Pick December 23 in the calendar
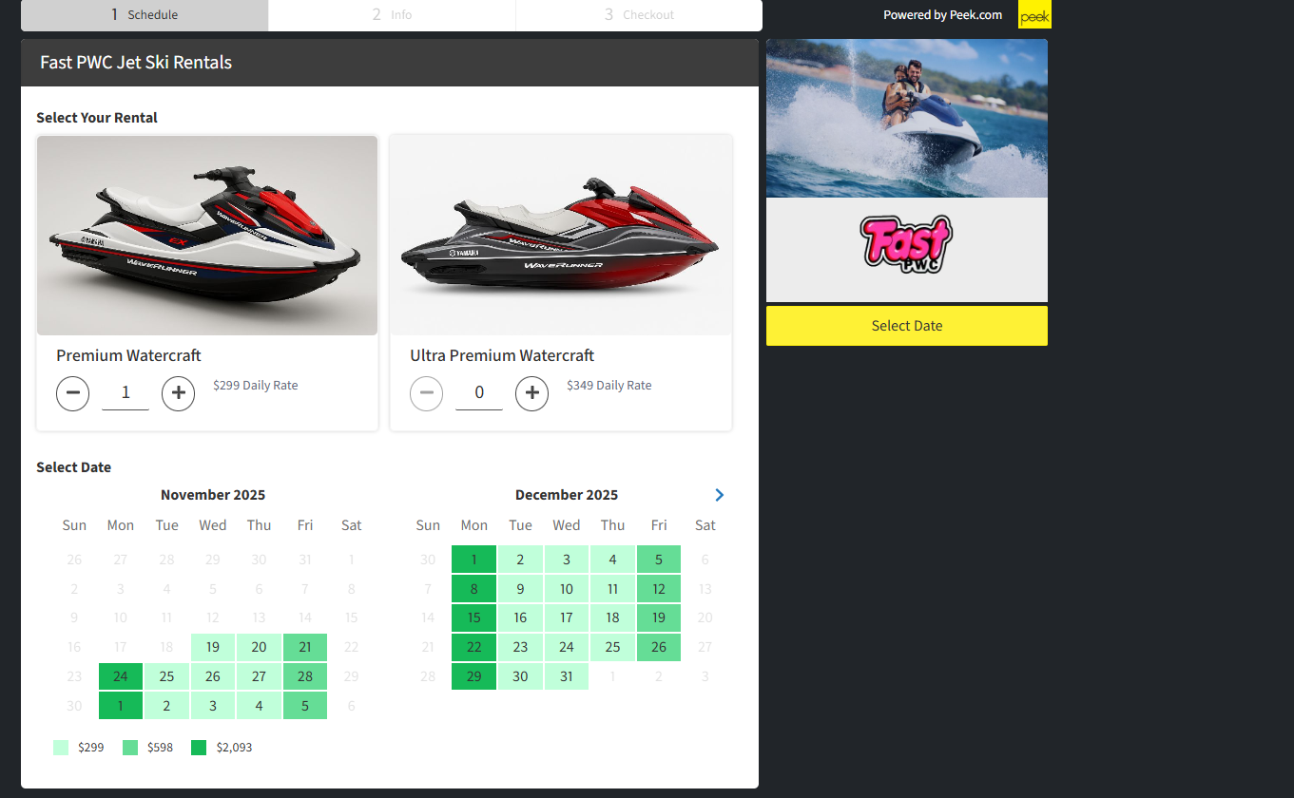The image size is (1294, 798). tap(520, 648)
